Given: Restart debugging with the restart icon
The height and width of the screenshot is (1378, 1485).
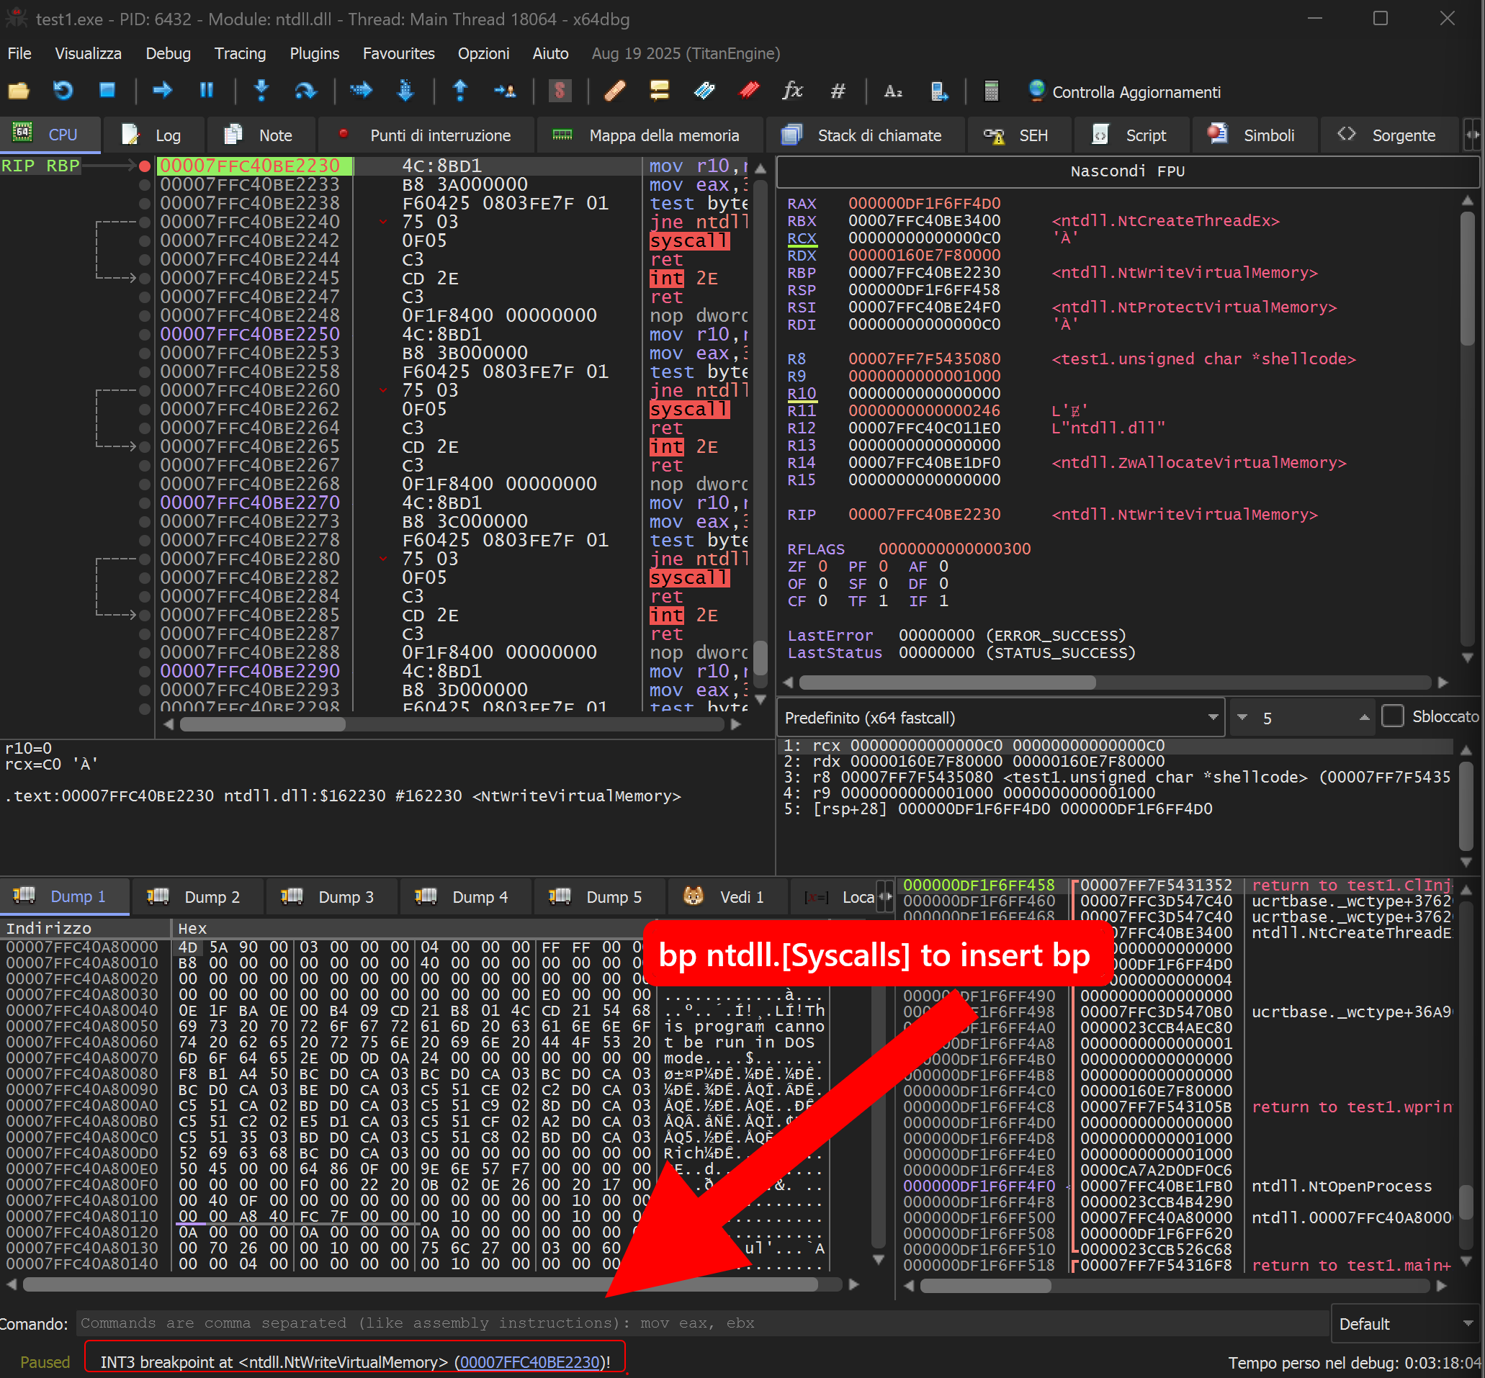Looking at the screenshot, I should click(x=63, y=91).
